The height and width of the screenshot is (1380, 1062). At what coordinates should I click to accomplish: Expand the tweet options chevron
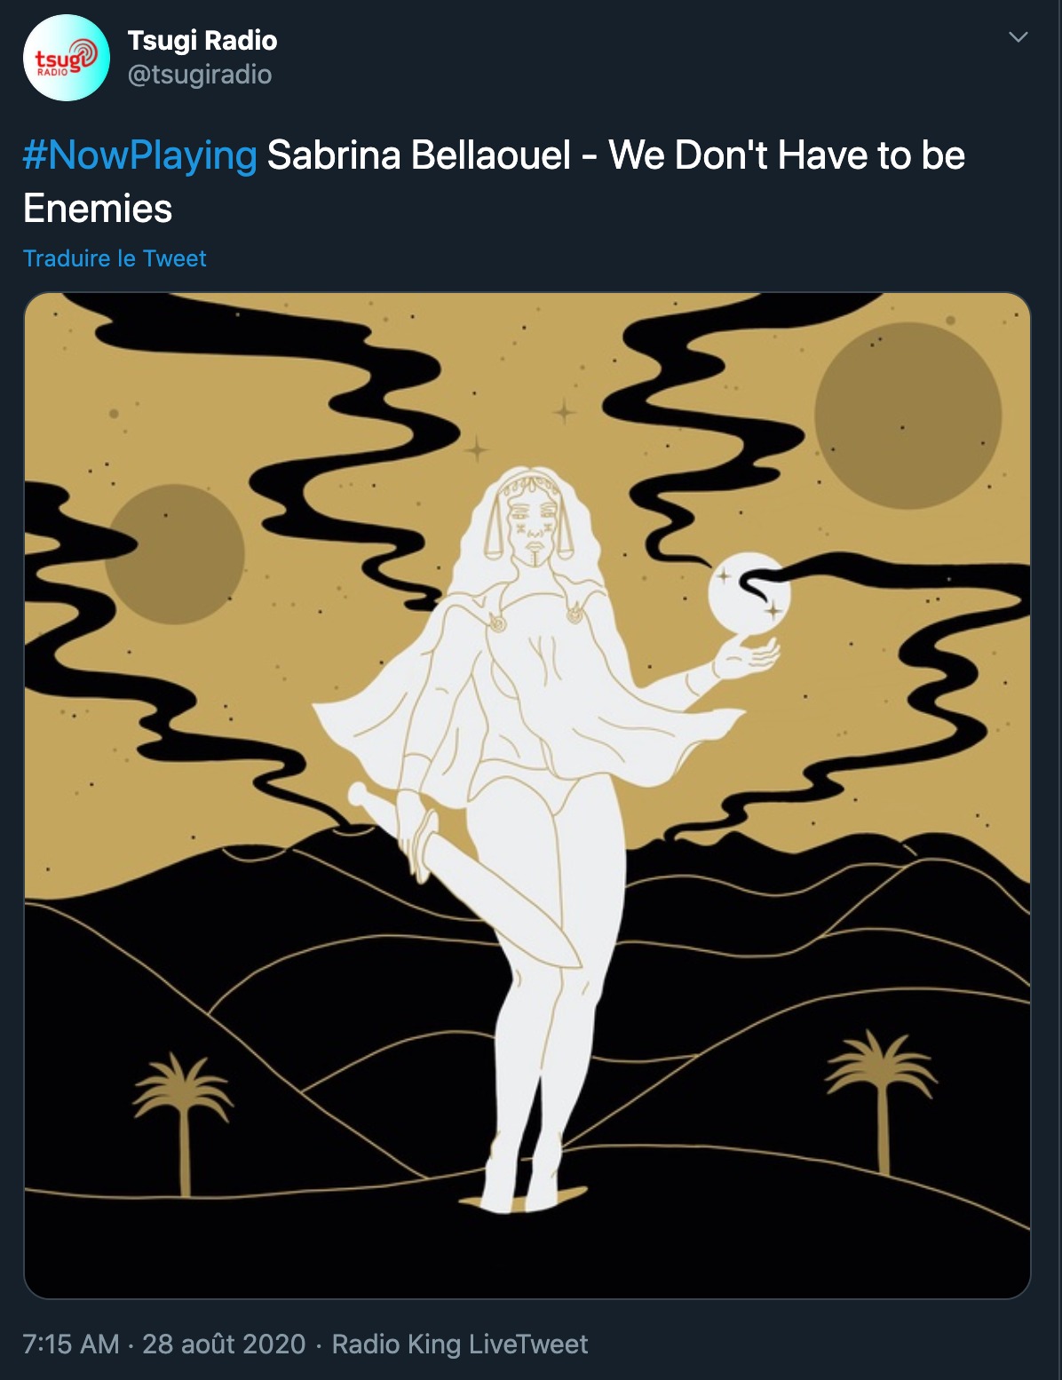pyautogui.click(x=1018, y=37)
